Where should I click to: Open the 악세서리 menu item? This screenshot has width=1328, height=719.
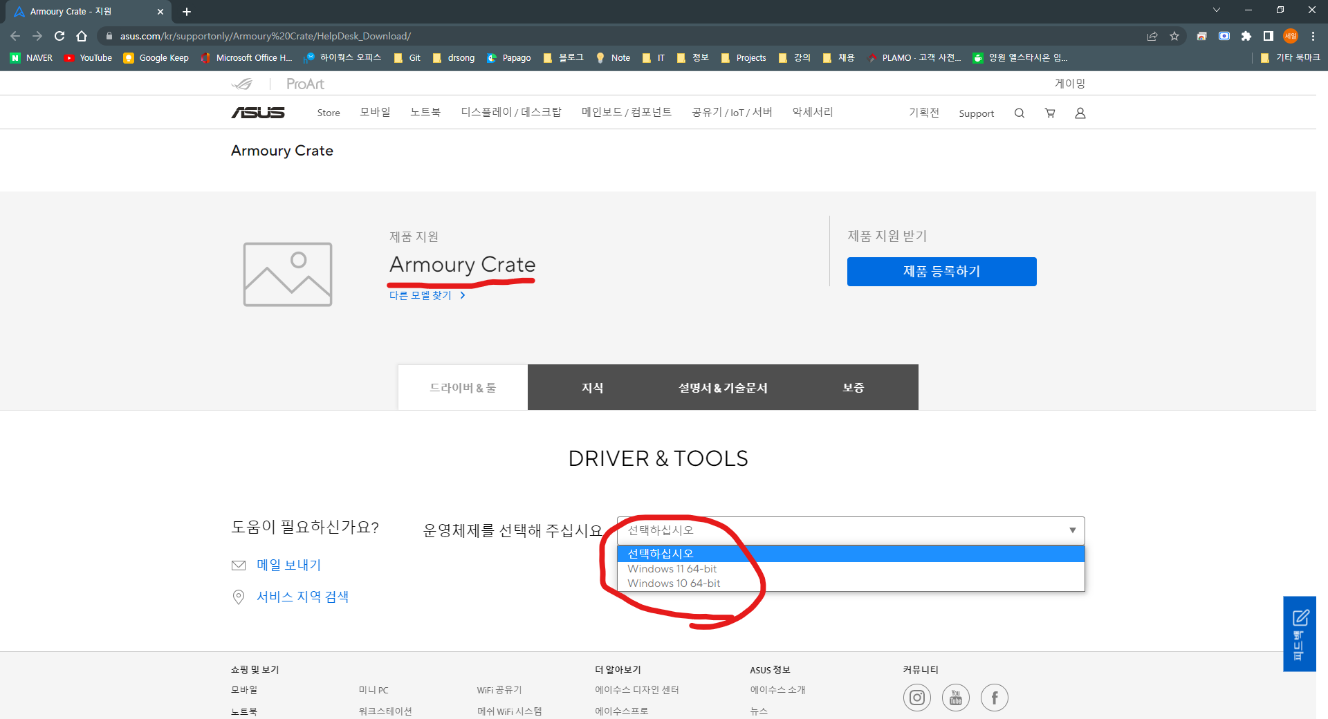[x=813, y=112]
